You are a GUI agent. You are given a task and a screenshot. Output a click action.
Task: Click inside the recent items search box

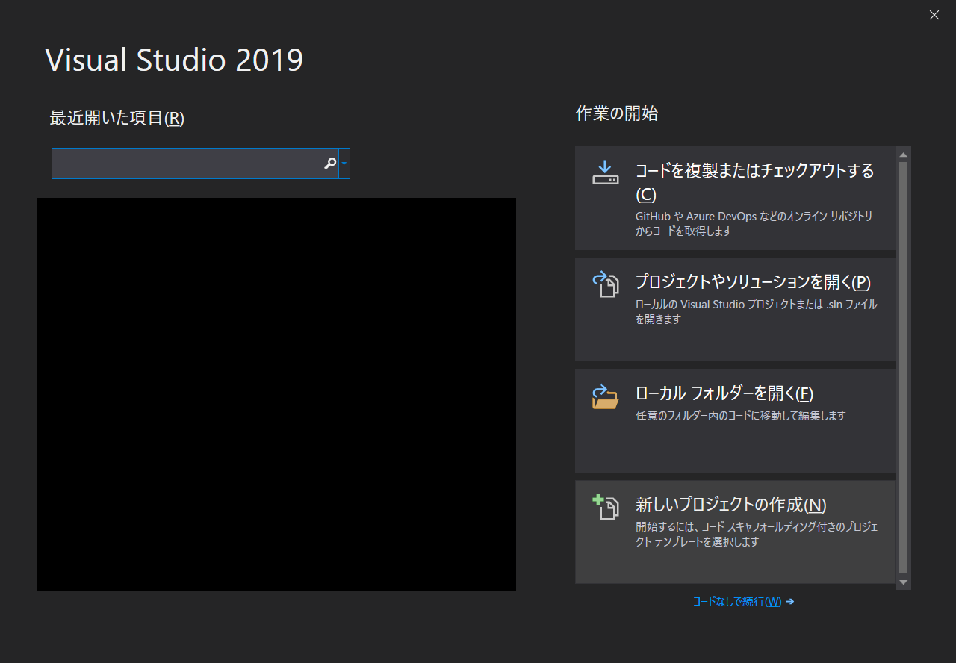(x=187, y=164)
